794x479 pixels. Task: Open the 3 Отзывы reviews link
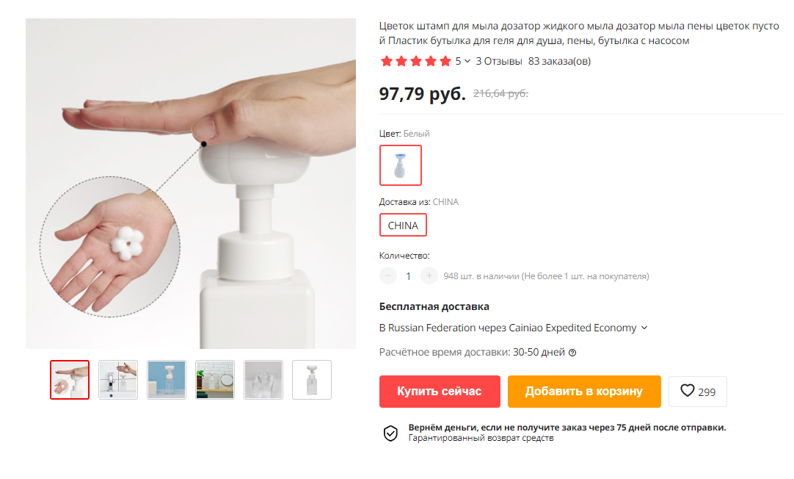pos(499,61)
